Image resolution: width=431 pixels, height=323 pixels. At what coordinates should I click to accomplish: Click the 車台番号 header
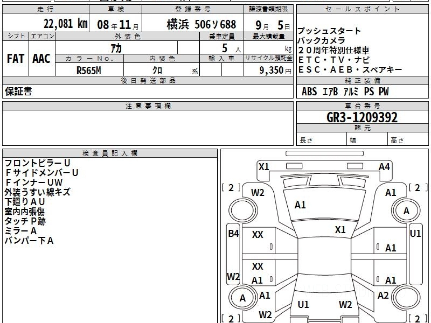(362, 106)
